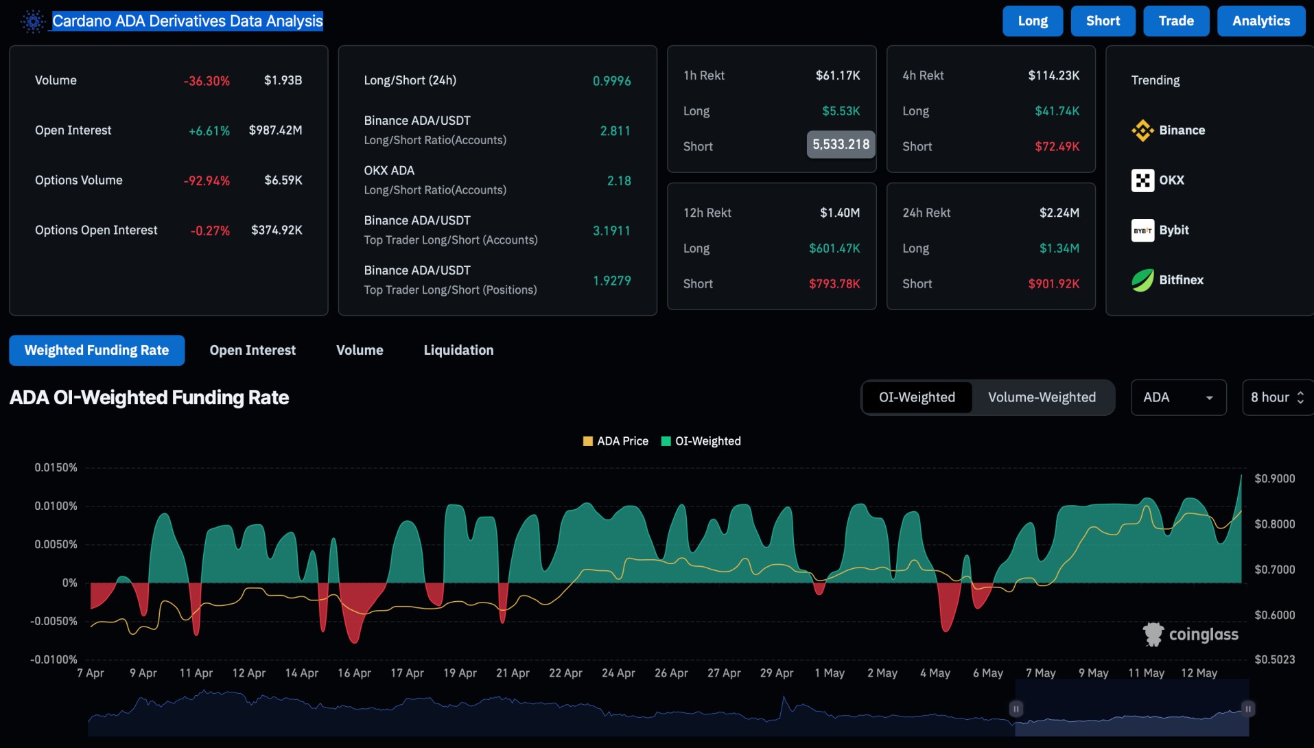Switch to the Open Interest tab

click(x=253, y=350)
